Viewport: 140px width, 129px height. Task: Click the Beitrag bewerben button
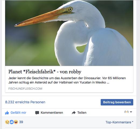[x=117, y=102]
